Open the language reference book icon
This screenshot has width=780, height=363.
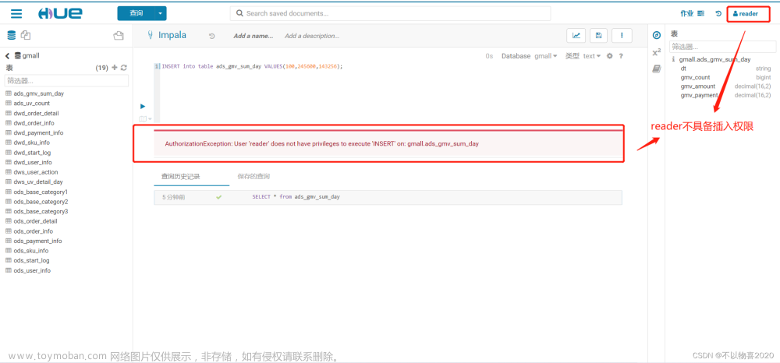(657, 69)
